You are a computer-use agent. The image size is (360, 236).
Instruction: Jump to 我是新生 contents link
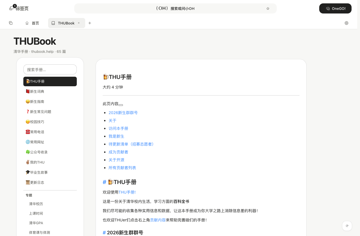pyautogui.click(x=116, y=136)
